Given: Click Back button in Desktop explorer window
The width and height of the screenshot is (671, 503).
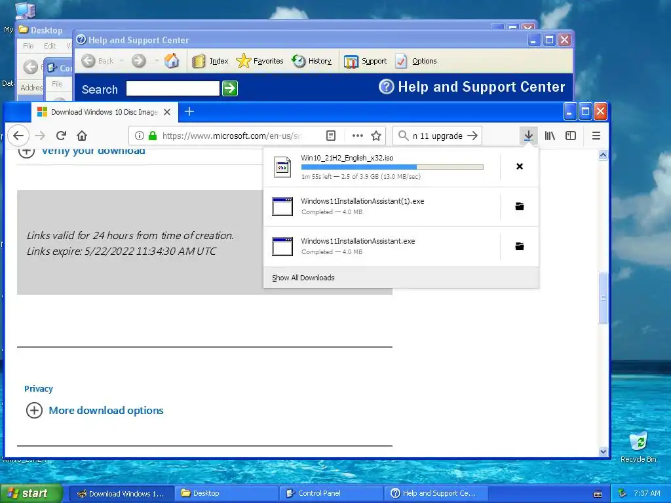Looking at the screenshot, I should pyautogui.click(x=30, y=67).
